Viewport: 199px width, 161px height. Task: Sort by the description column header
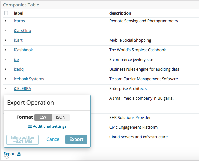coord(120,13)
